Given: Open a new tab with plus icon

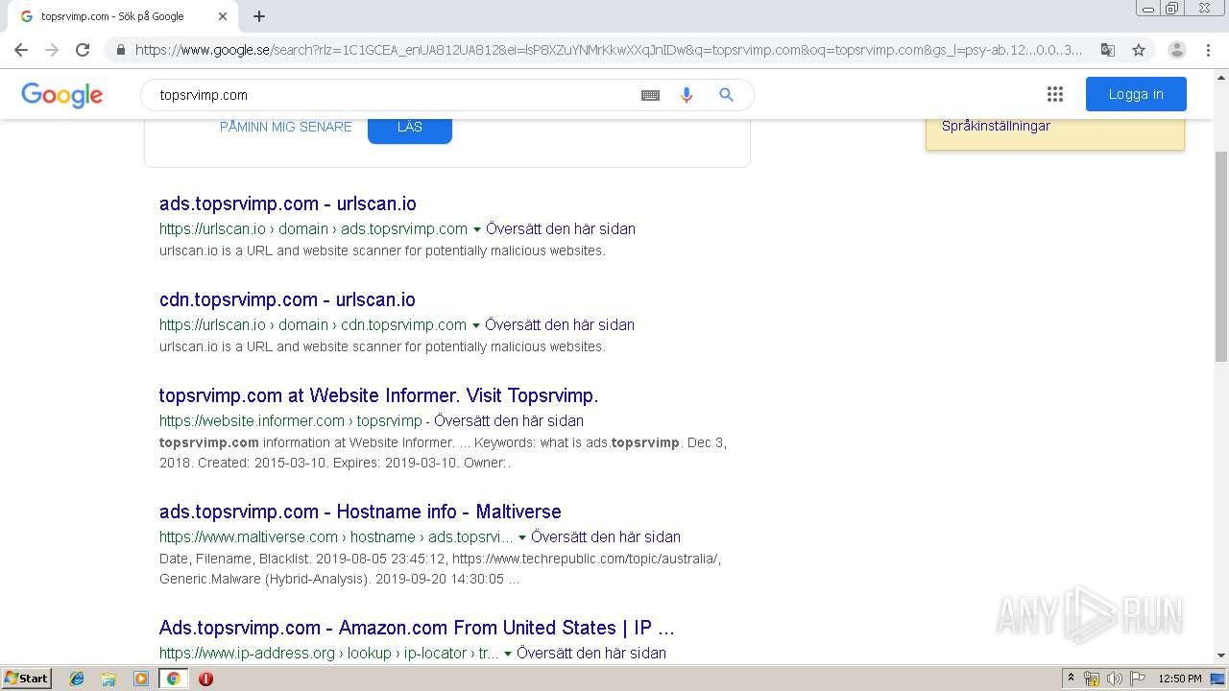Looking at the screenshot, I should (259, 16).
